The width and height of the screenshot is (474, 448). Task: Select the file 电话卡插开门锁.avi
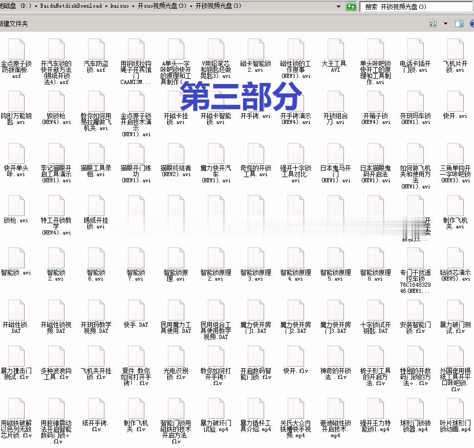click(415, 55)
